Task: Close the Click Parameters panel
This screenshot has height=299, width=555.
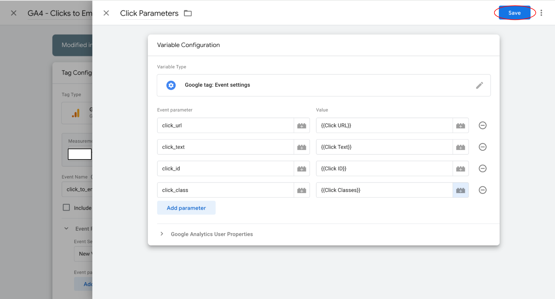Action: point(106,13)
